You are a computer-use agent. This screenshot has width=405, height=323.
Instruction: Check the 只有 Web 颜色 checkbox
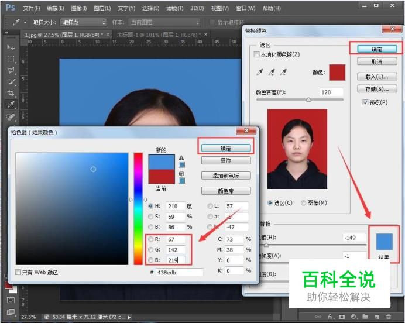point(18,272)
